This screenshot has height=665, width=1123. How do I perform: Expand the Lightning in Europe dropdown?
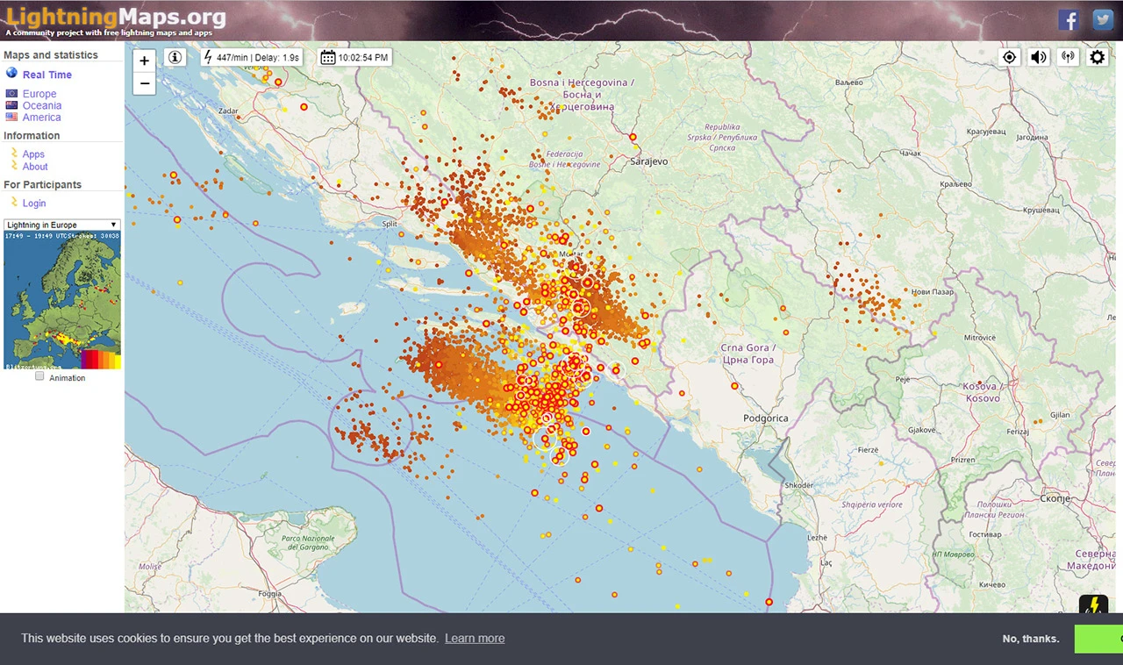pyautogui.click(x=61, y=225)
